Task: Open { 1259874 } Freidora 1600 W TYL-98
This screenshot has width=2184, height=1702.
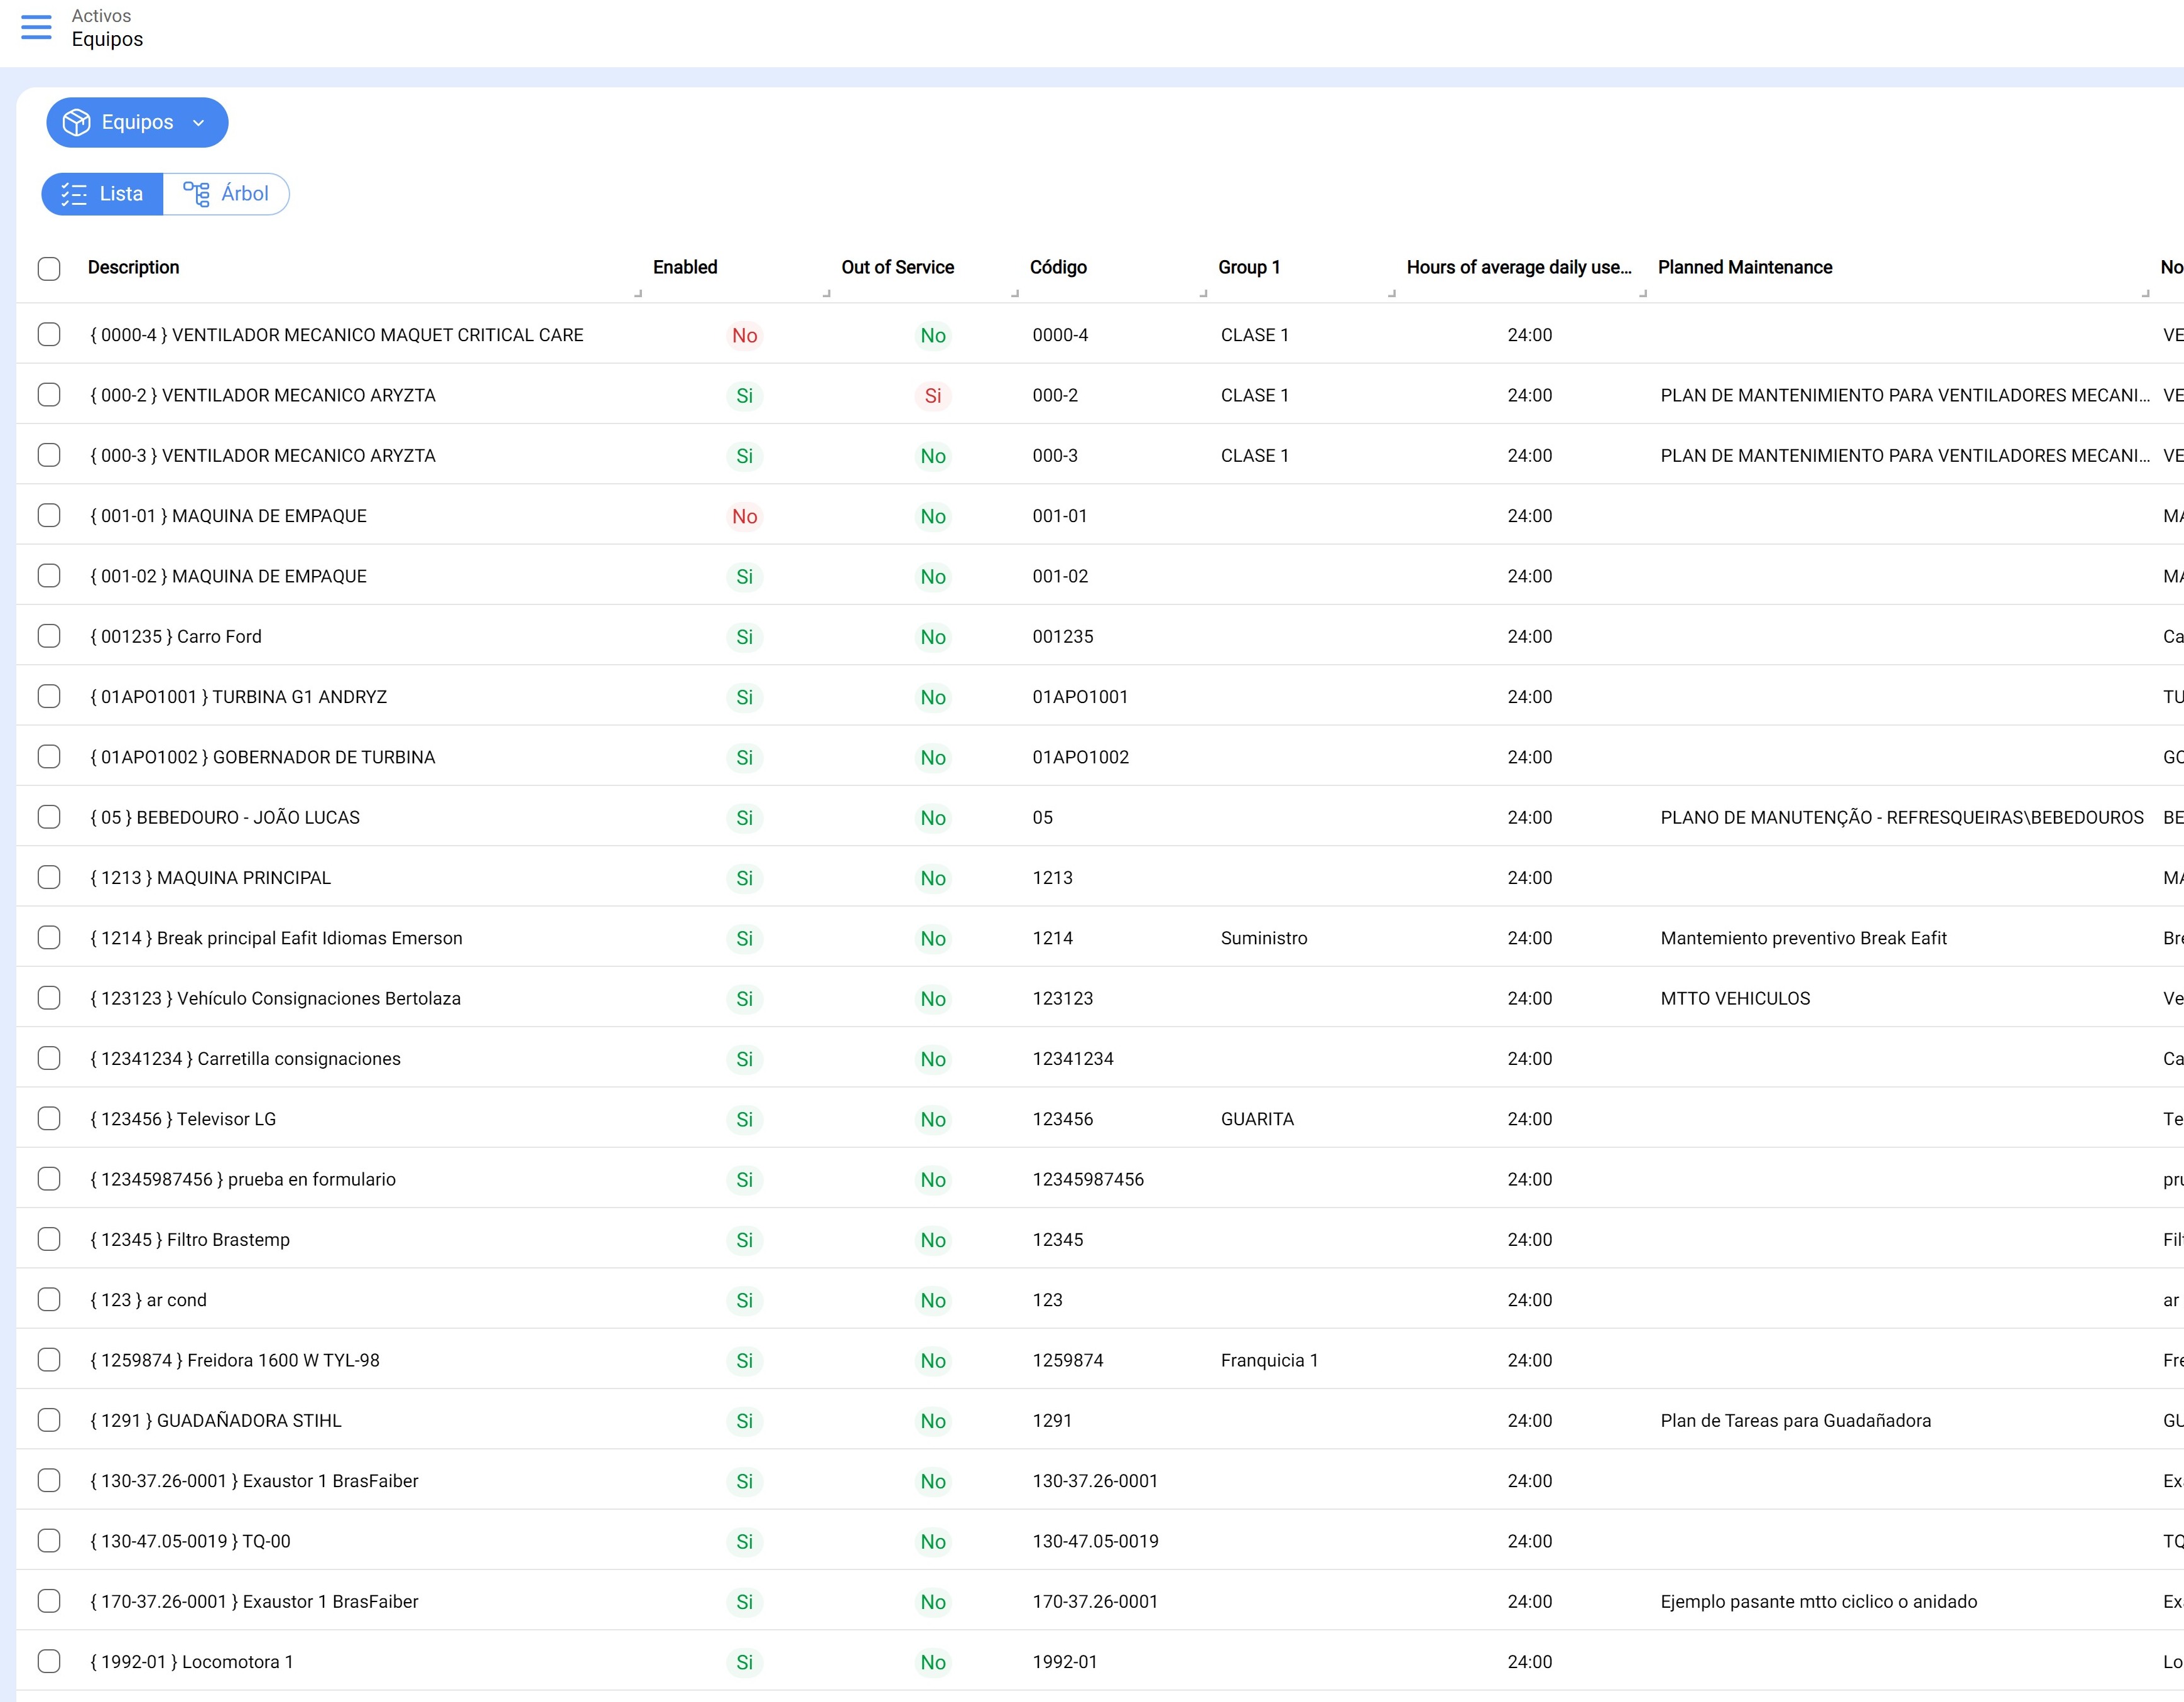Action: point(235,1360)
